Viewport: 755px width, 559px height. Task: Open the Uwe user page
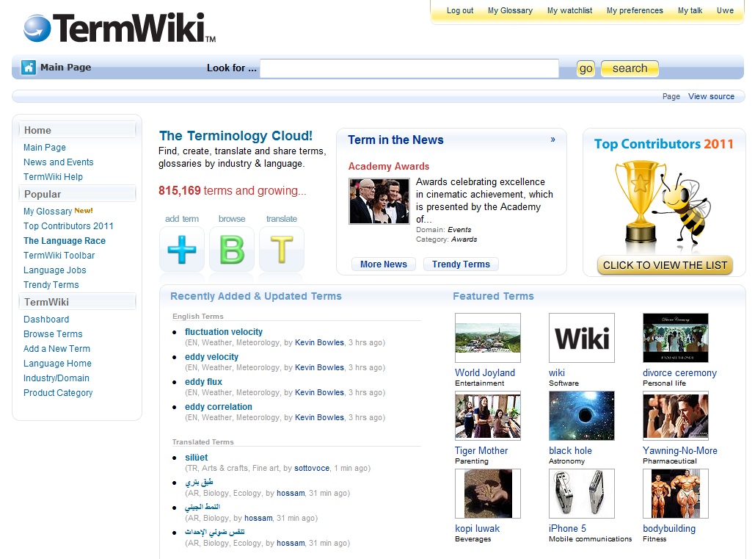(725, 10)
